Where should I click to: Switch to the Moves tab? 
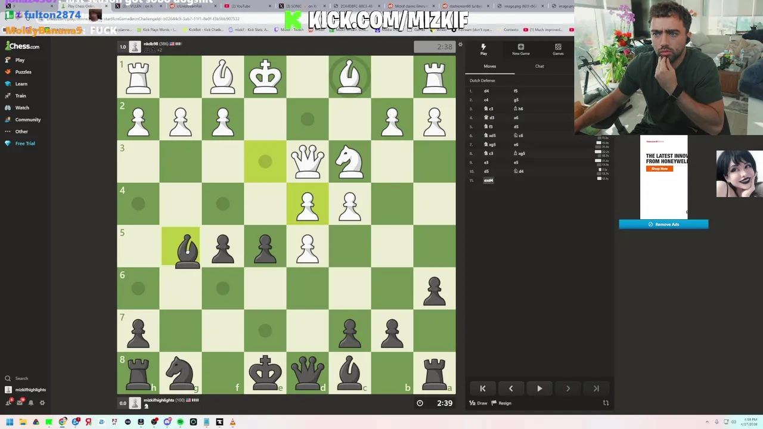[489, 66]
